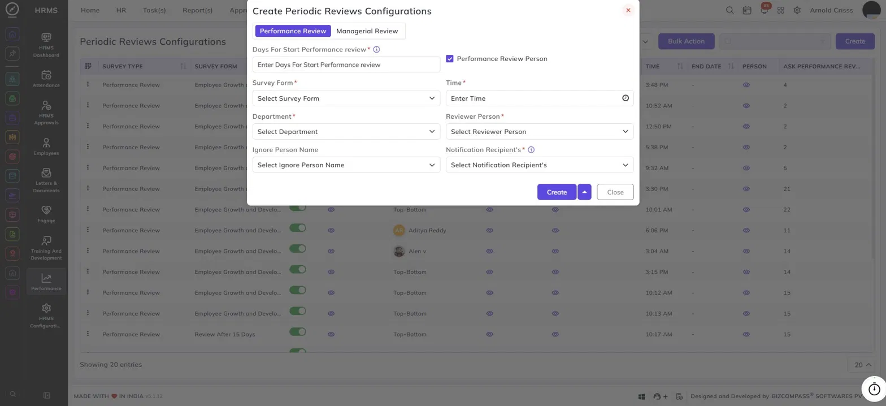This screenshot has height=406, width=886.
Task: Sort table by Time column arrows
Action: pyautogui.click(x=680, y=66)
